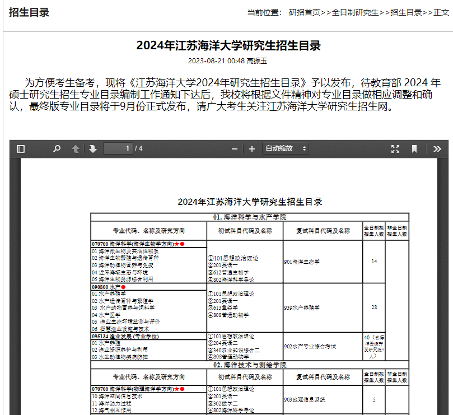
Task: Click 正文 in the breadcrumb
Action: tap(441, 12)
